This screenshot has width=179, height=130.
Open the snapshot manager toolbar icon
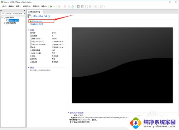point(73,6)
